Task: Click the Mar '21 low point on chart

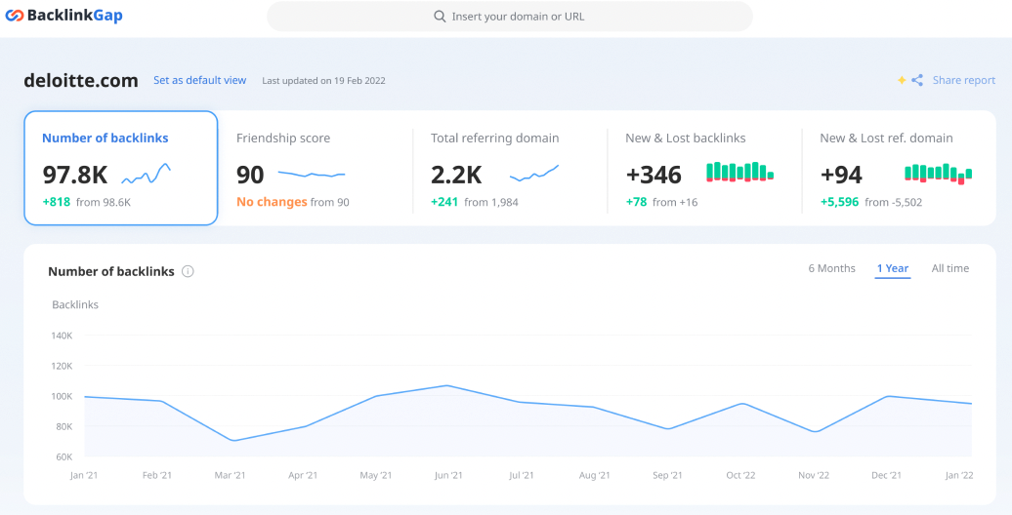Action: pos(232,441)
